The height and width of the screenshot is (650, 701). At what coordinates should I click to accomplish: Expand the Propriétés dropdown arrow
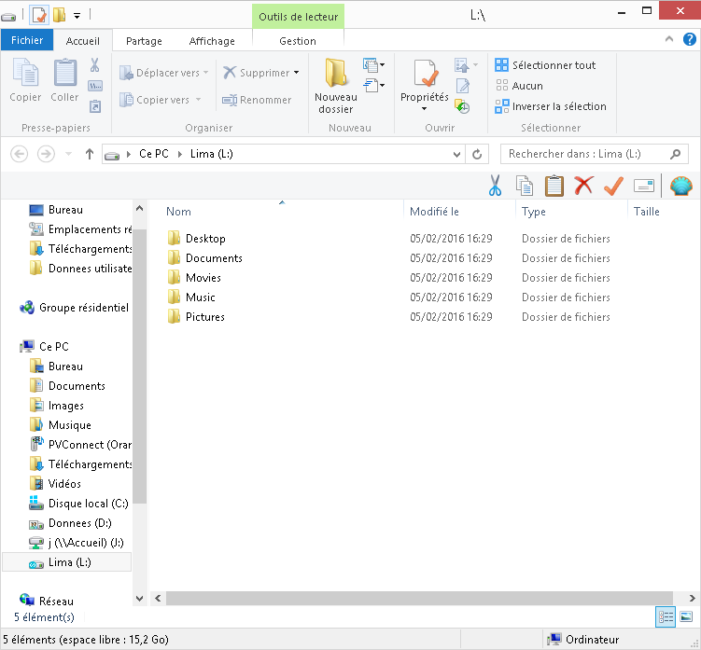pyautogui.click(x=425, y=108)
